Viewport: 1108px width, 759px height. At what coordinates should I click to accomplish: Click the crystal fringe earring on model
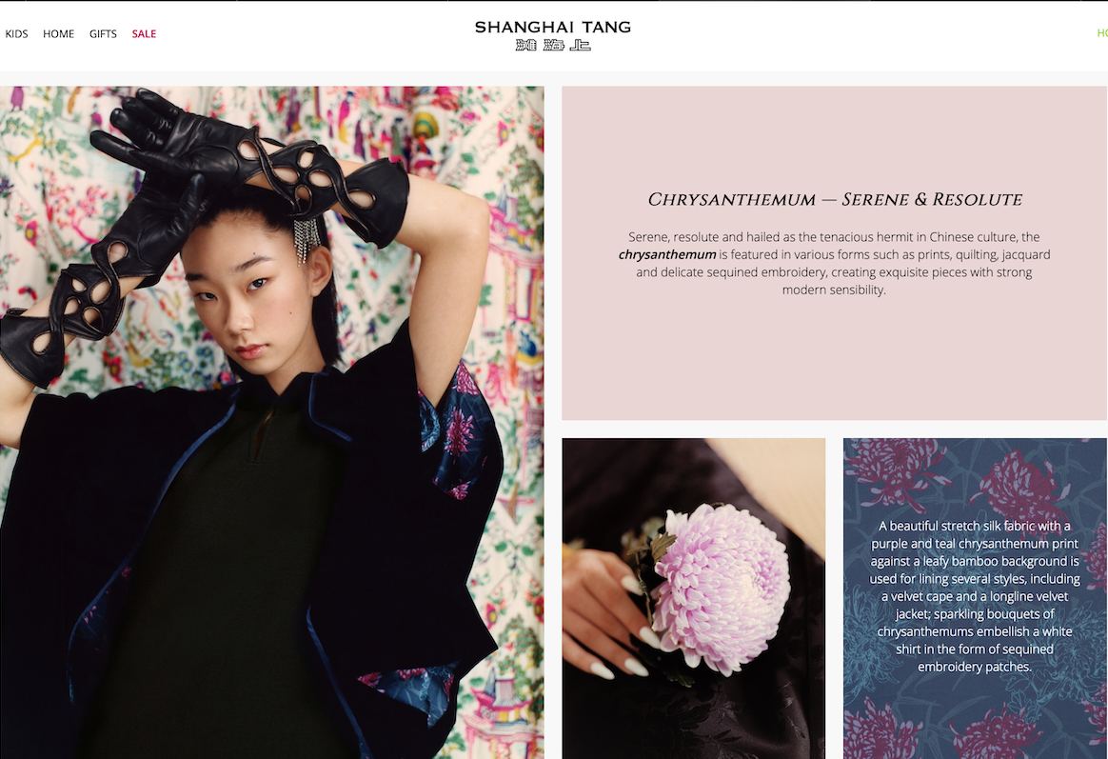[306, 239]
